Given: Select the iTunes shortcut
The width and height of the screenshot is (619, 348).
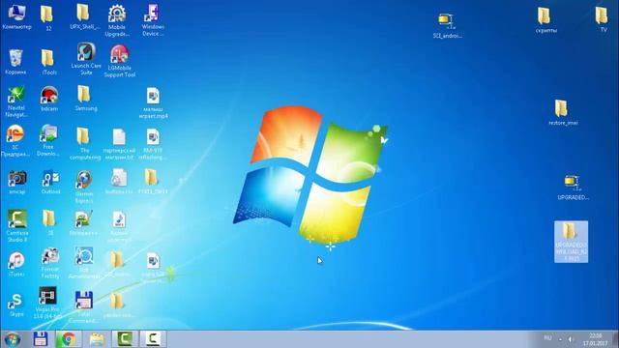Looking at the screenshot, I should [16, 264].
